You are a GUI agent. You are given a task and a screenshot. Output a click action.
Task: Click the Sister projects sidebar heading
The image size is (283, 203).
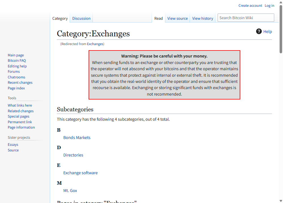[x=19, y=137]
